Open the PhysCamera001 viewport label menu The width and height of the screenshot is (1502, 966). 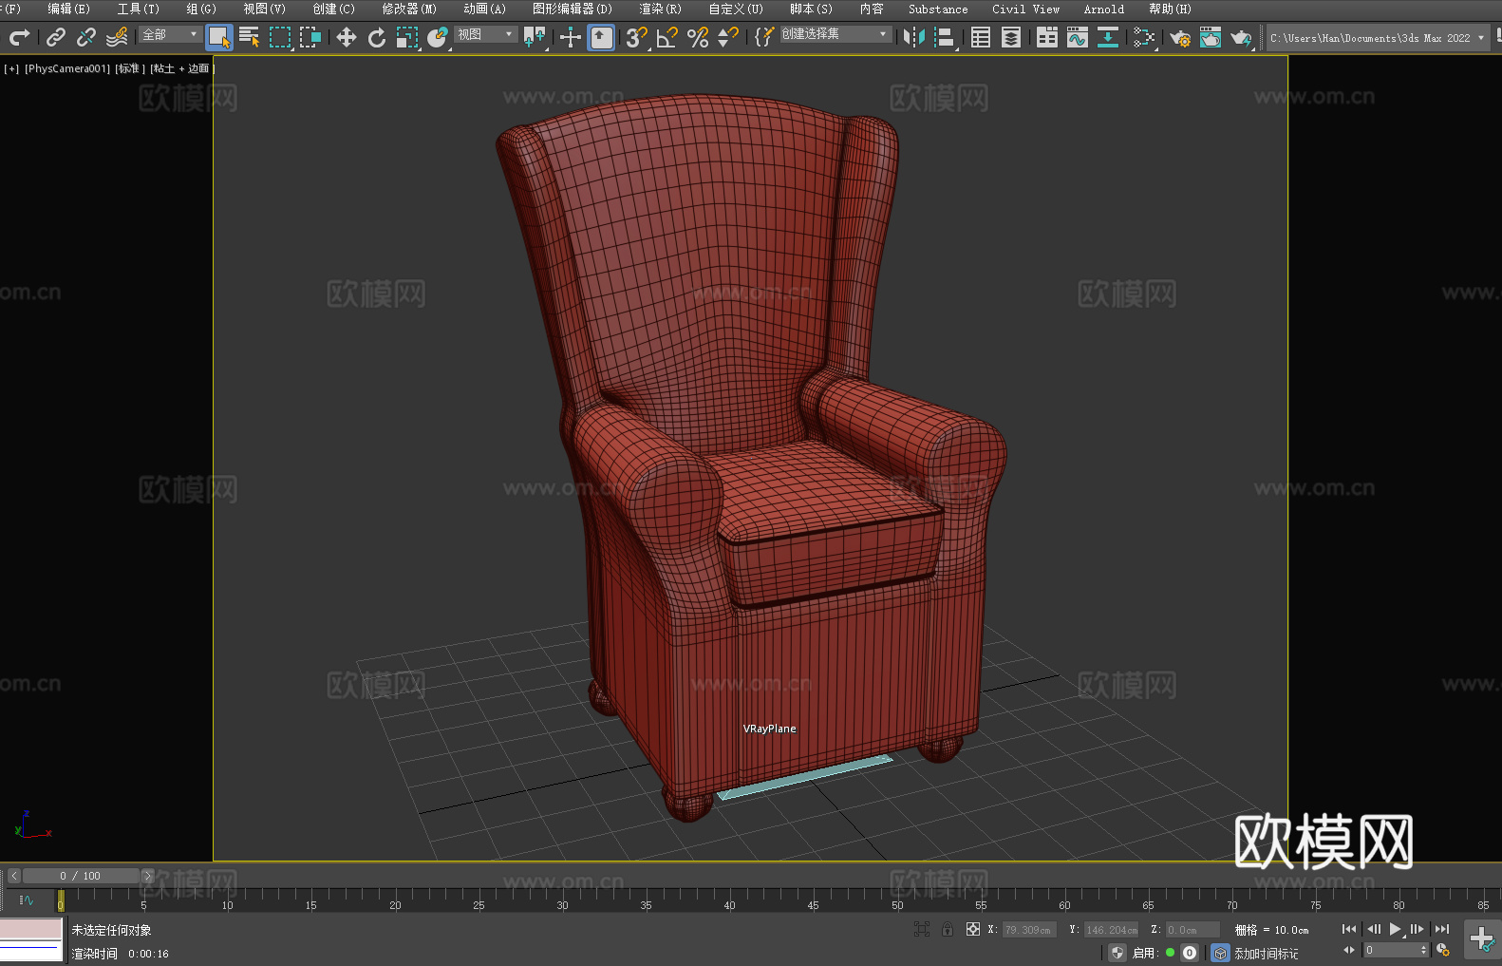67,68
